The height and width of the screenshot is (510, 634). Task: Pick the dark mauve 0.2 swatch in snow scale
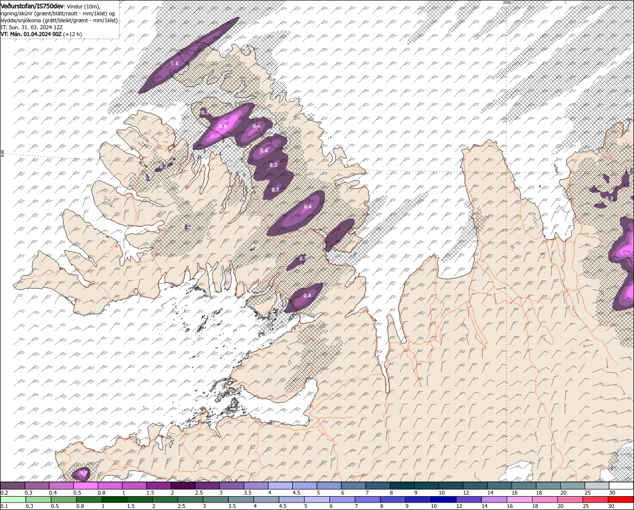[12, 486]
